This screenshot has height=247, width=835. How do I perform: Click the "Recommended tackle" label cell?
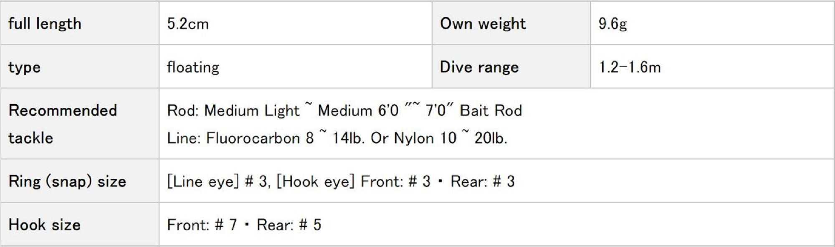pos(63,124)
